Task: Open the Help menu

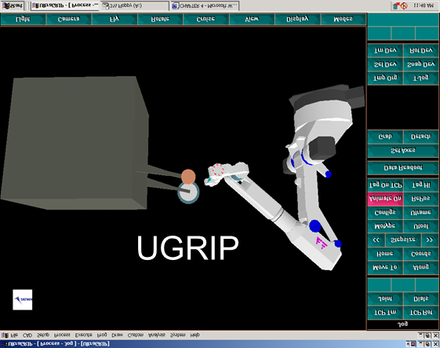Action: coord(195,335)
